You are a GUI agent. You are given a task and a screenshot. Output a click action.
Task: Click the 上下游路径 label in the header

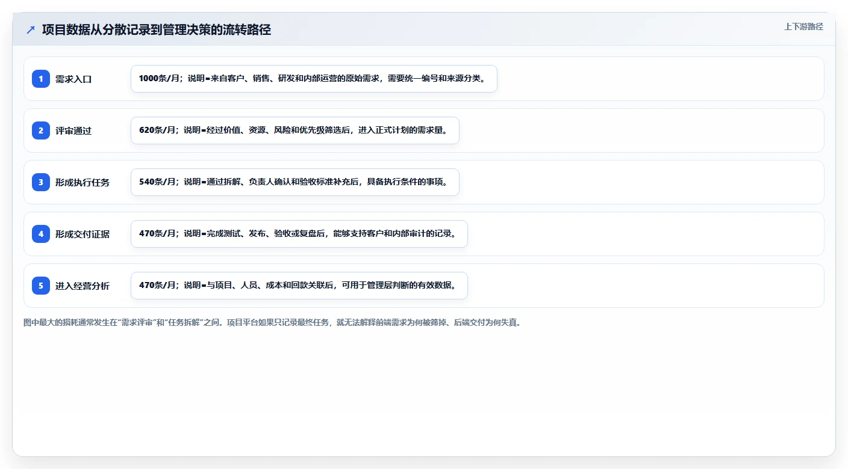(x=803, y=26)
